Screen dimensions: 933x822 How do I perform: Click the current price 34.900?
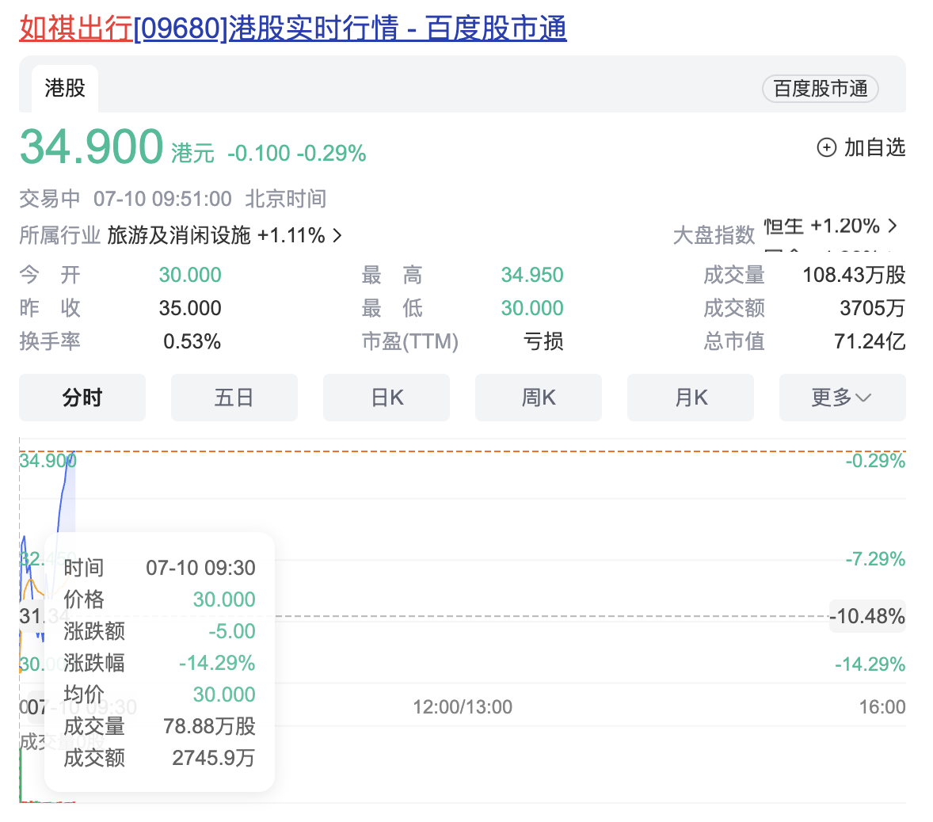(x=92, y=147)
